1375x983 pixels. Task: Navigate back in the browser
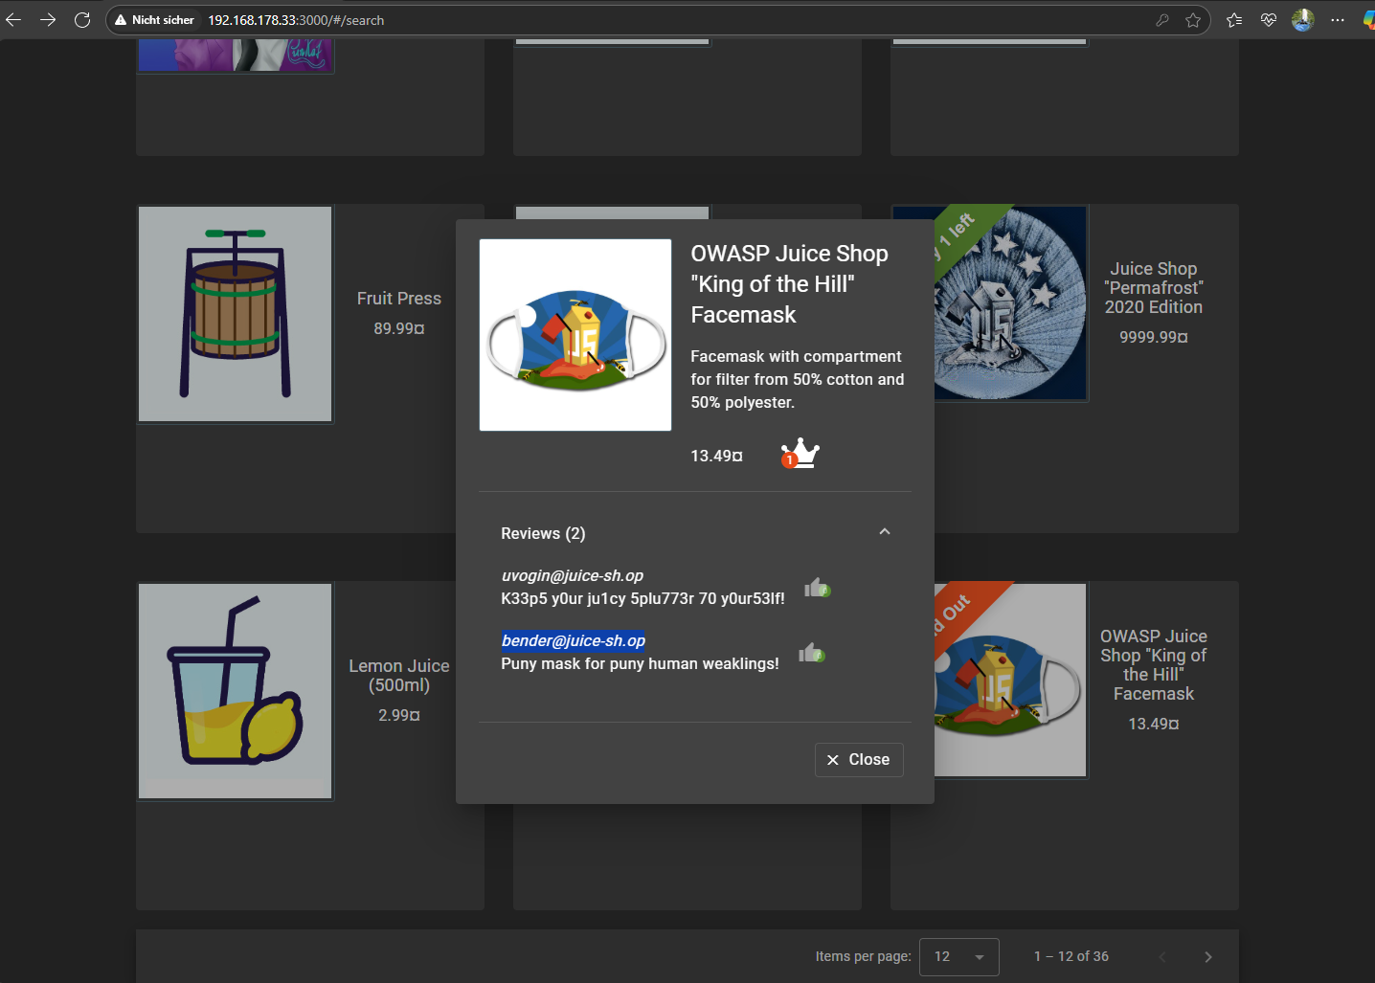(x=13, y=19)
